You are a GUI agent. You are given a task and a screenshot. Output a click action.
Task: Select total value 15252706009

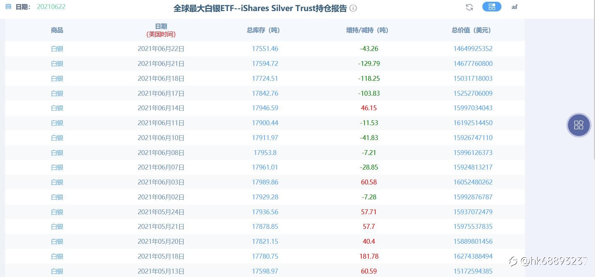(473, 93)
